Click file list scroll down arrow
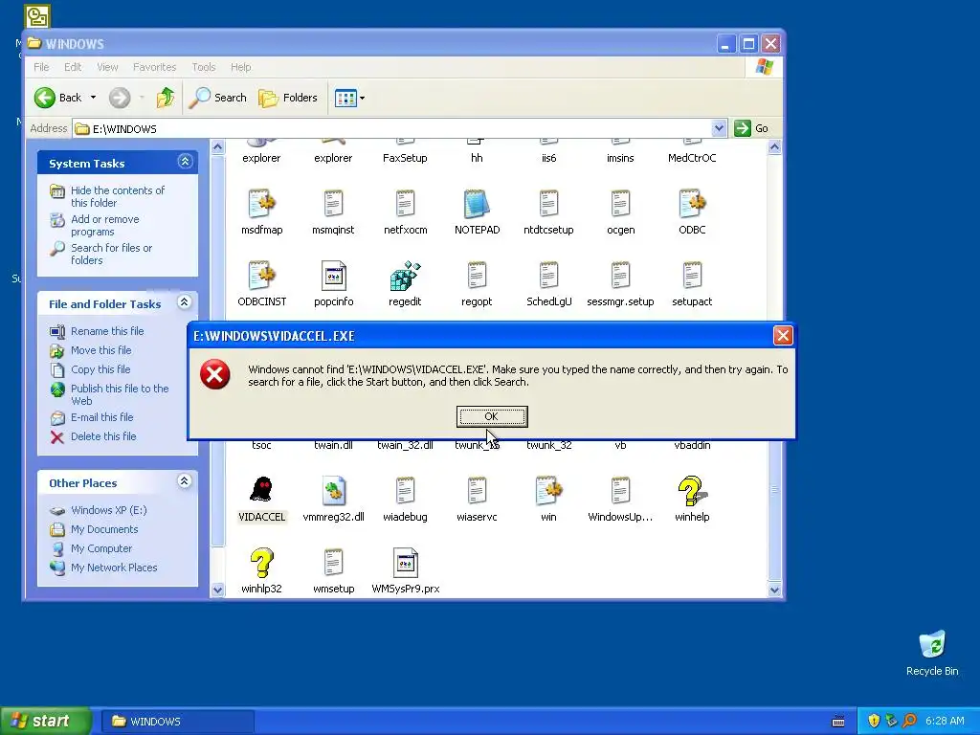The image size is (980, 735). 773,590
